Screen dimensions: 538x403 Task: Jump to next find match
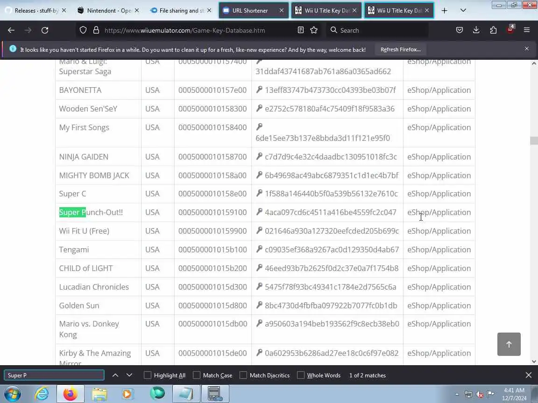point(129,375)
